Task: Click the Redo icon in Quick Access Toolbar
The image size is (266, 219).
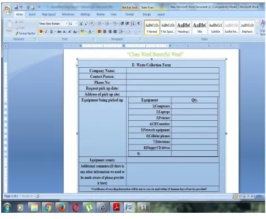Action: 28,7
